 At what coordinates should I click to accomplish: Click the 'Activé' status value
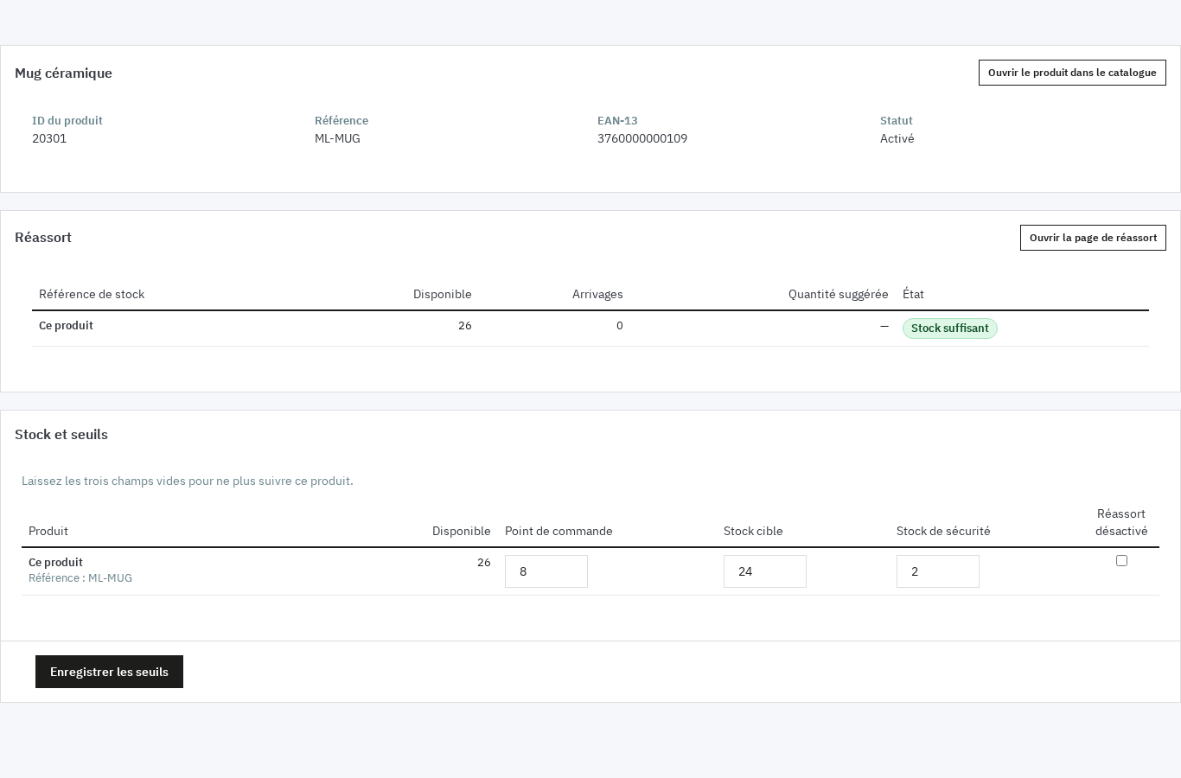pos(897,138)
